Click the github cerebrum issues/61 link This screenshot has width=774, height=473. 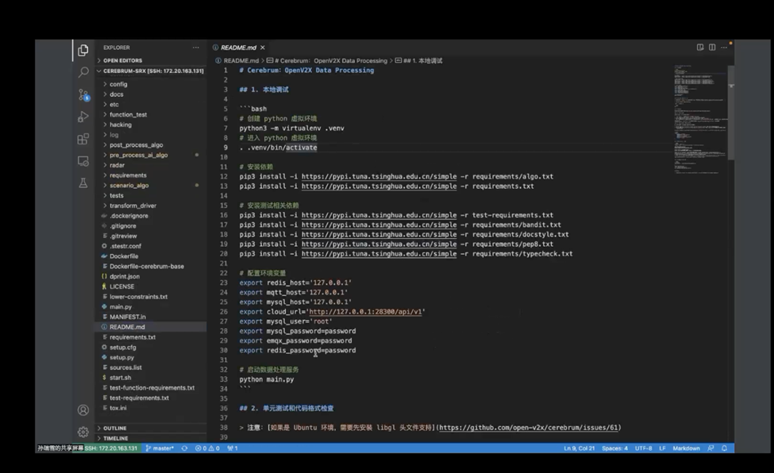click(x=528, y=428)
